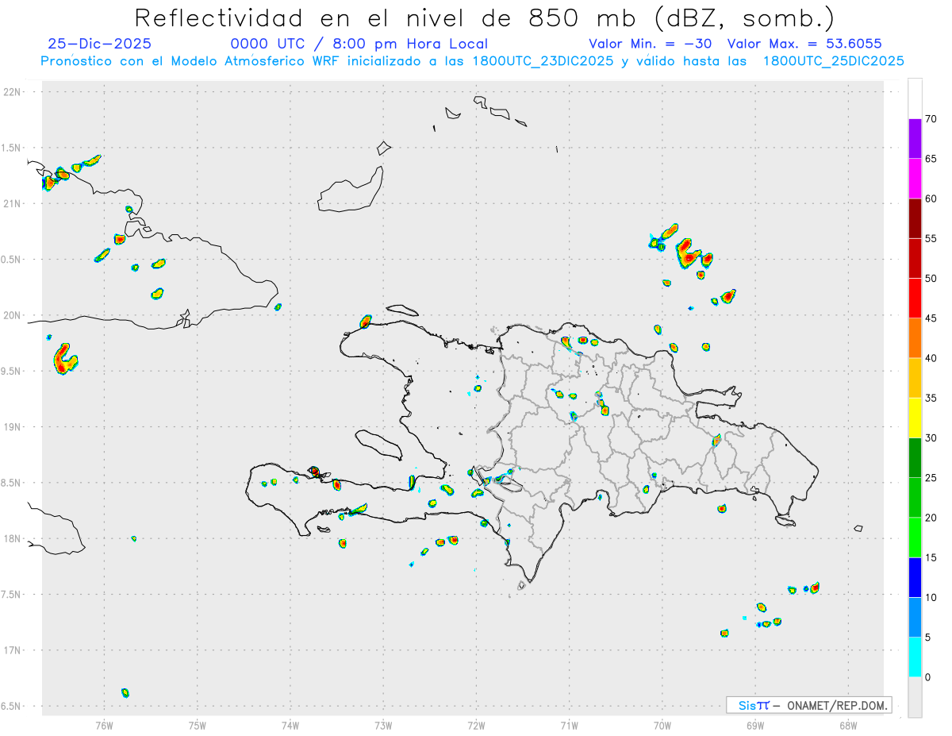Click the latitude axis label '21N'
The width and height of the screenshot is (952, 736).
coord(12,203)
